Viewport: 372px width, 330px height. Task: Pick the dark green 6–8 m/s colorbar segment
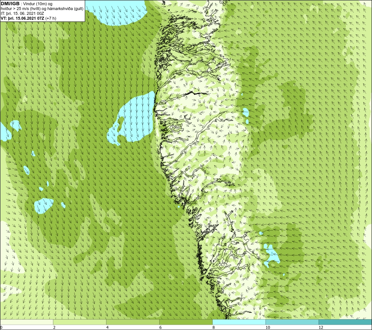186,322
